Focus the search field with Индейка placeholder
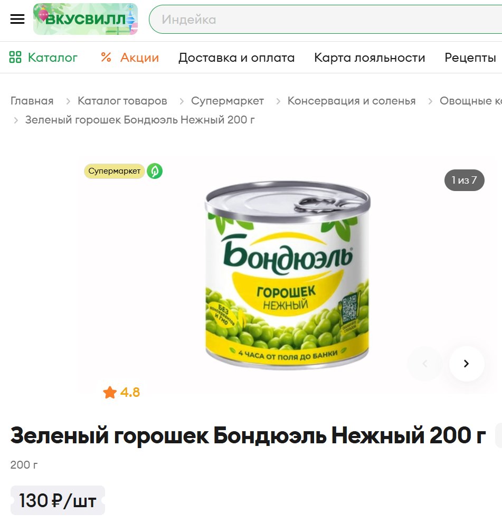 pyautogui.click(x=326, y=20)
